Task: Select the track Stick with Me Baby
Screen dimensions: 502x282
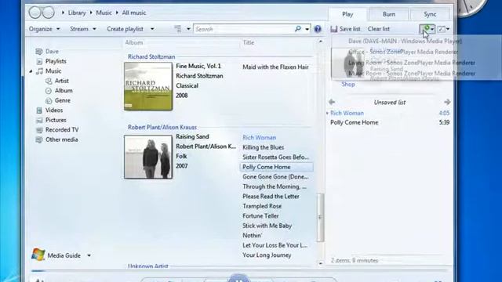Action: (267, 226)
